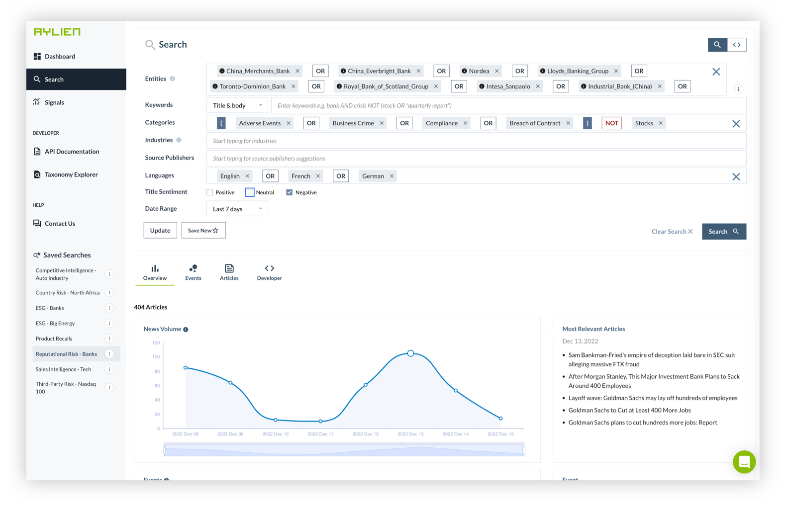The image size is (785, 509).
Task: Toggle OR operator after Compliance category
Action: pos(489,123)
